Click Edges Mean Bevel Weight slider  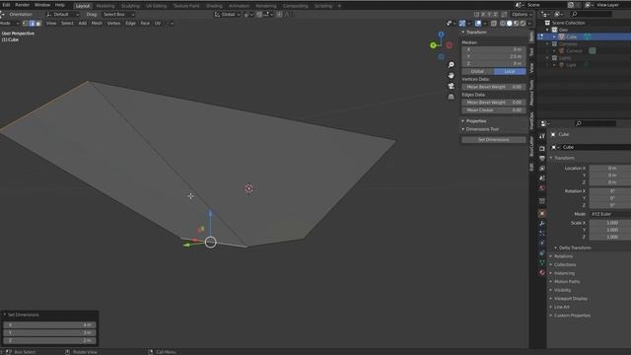[x=494, y=103]
